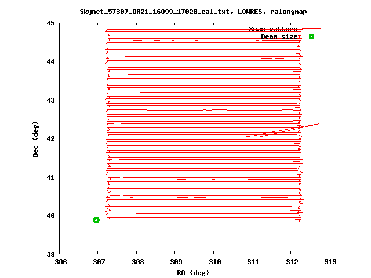Click the green beam circle near RA 307

(96, 220)
